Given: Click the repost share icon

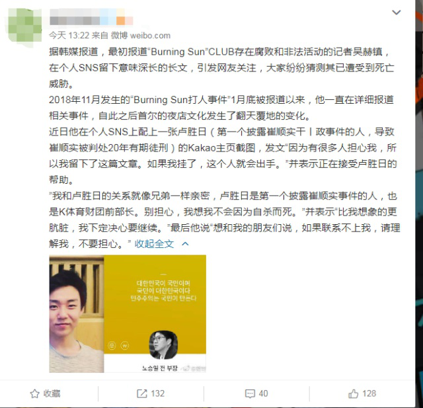Looking at the screenshot, I should point(142,393).
